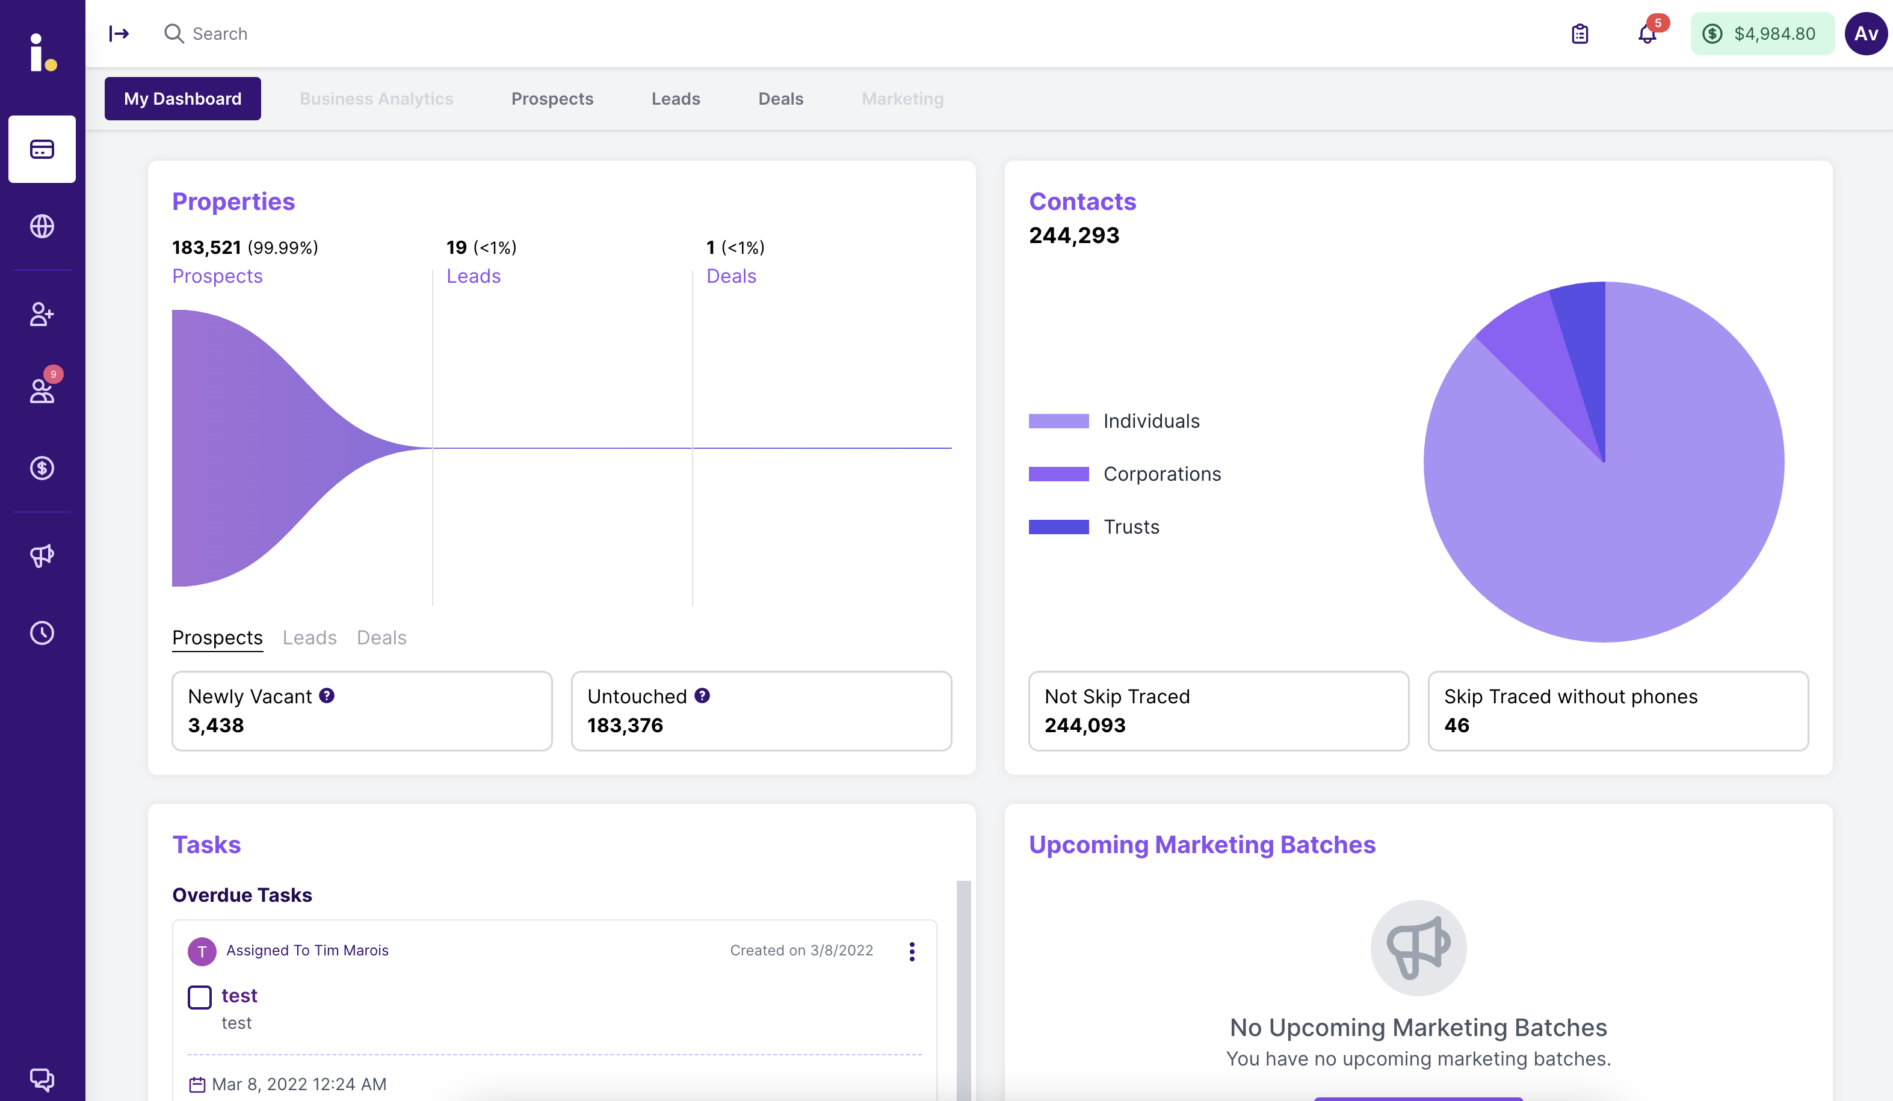Image resolution: width=1893 pixels, height=1101 pixels.
Task: Open the Av user avatar menu
Action: 1865,34
